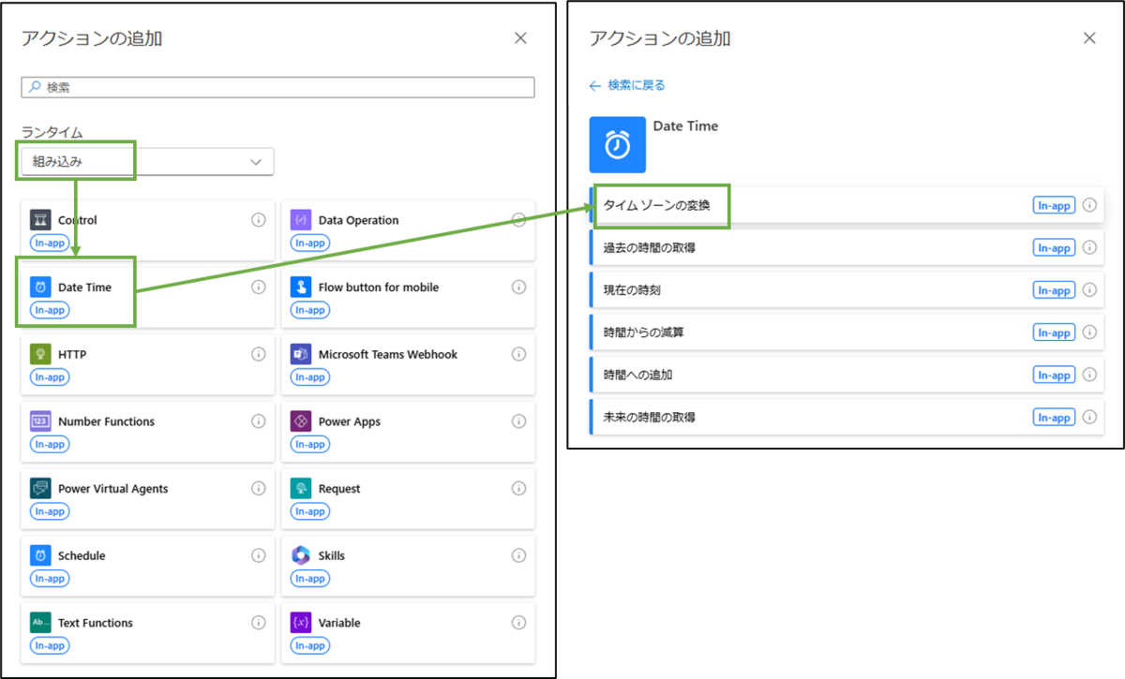
Task: Click the Microsoft Teams Webhook icon
Action: (x=300, y=354)
